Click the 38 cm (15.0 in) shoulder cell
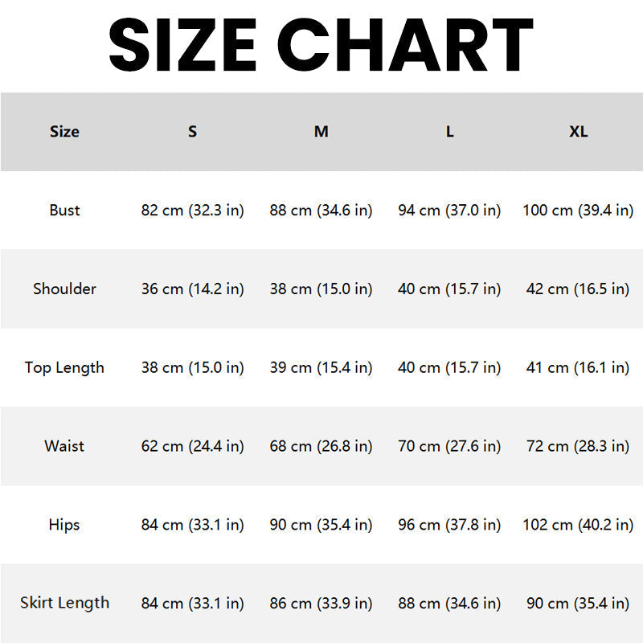This screenshot has width=643, height=643. 321,289
